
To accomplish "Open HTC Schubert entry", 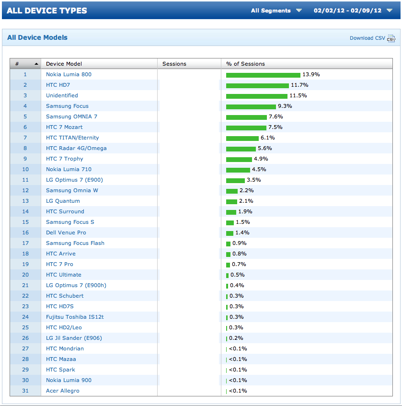I will 65,296.
